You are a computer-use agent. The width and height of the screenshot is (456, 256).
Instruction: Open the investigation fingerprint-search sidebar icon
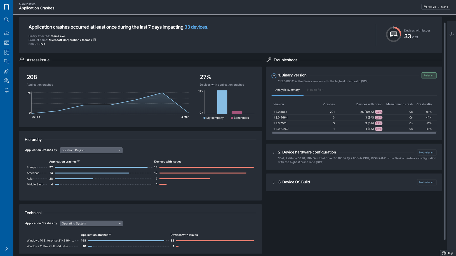6,81
